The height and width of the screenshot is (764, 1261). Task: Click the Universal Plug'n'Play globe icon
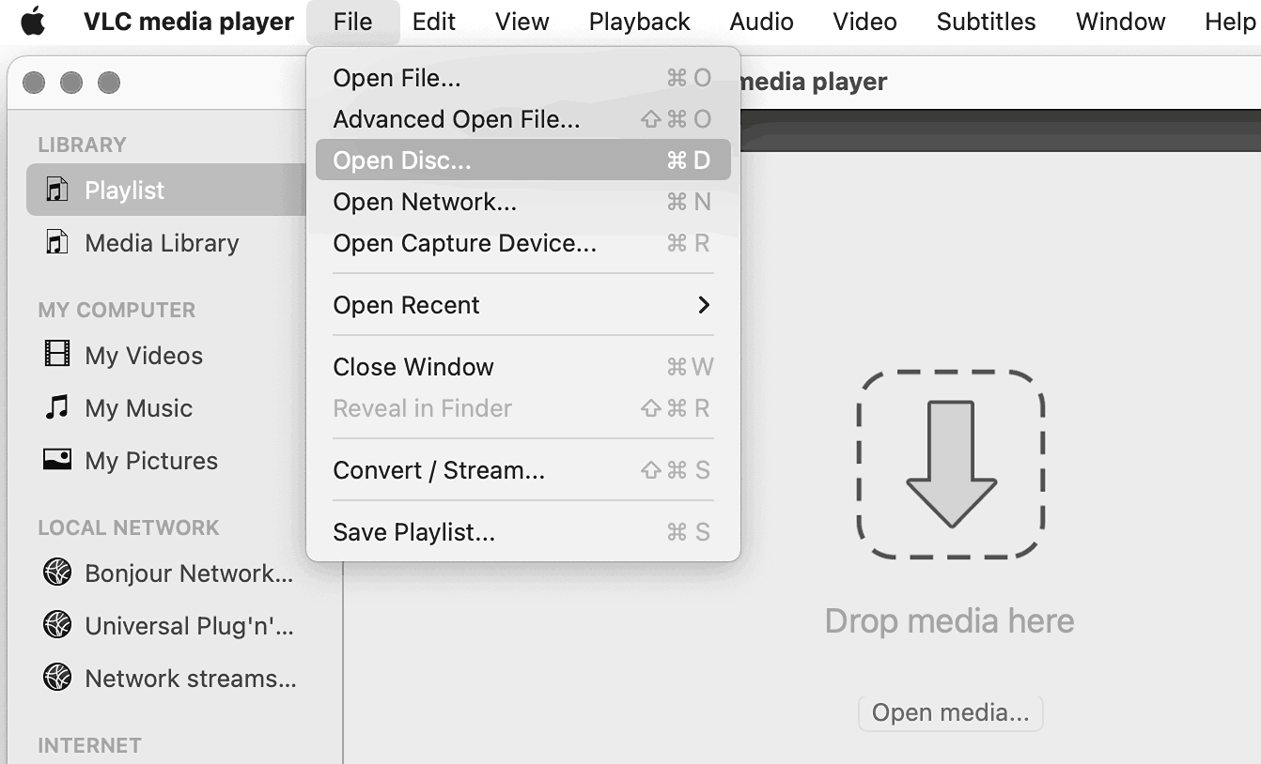(57, 625)
